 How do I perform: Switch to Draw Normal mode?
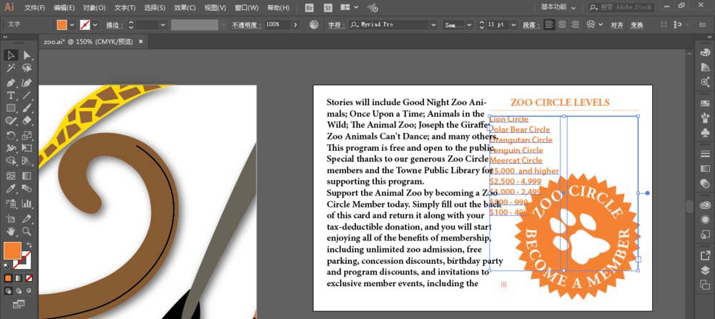click(x=8, y=290)
